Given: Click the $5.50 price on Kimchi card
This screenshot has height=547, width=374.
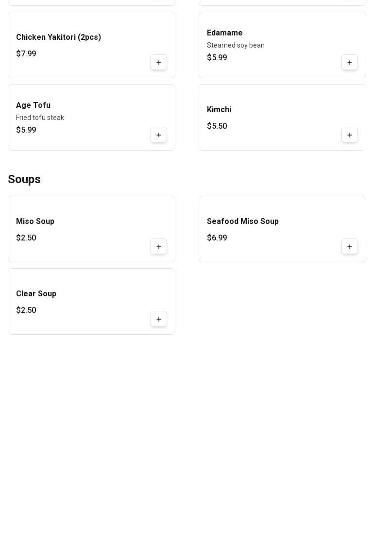Looking at the screenshot, I should (217, 126).
